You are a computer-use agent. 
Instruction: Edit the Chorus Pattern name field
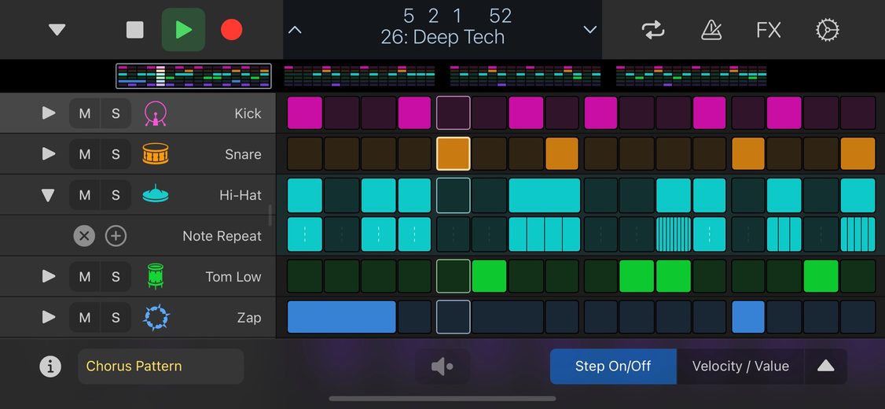coord(161,366)
